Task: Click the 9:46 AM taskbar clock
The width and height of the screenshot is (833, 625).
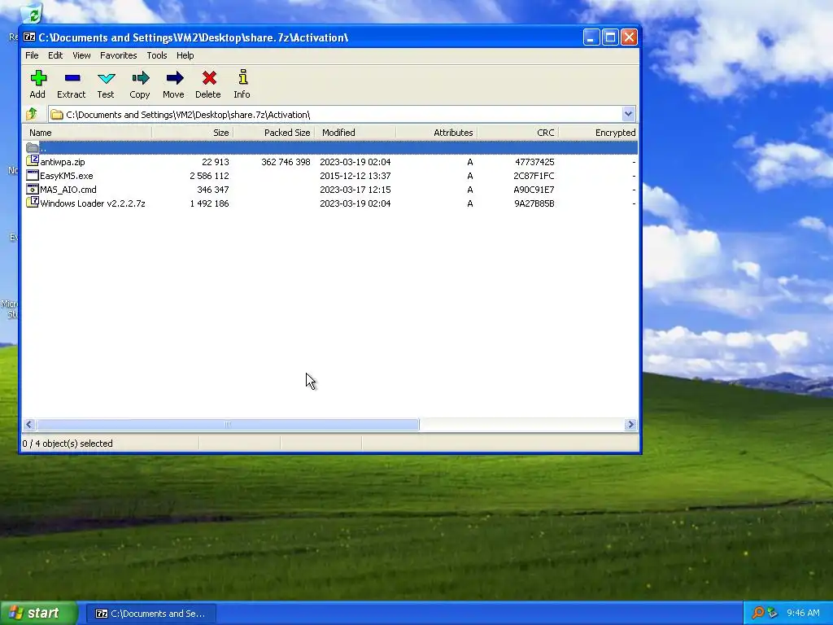Action: click(803, 613)
